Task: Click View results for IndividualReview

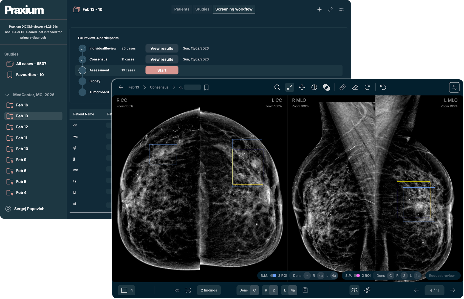Action: pyautogui.click(x=162, y=48)
